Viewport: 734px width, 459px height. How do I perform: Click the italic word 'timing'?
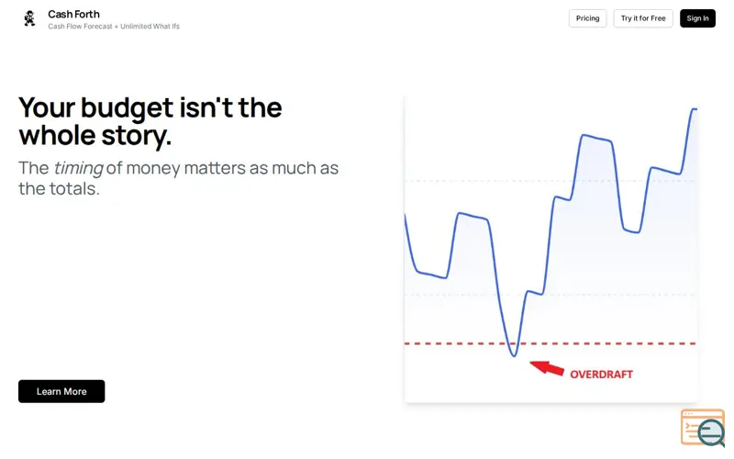pyautogui.click(x=78, y=168)
